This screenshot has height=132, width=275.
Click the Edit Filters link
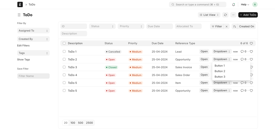[x=23, y=46]
